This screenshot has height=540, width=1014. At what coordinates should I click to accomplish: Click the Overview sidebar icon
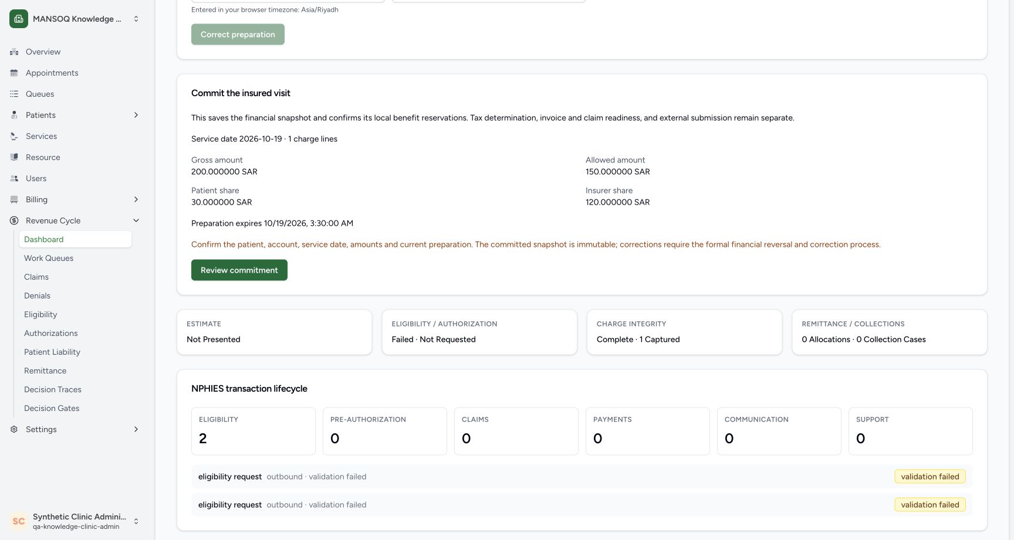(x=14, y=52)
